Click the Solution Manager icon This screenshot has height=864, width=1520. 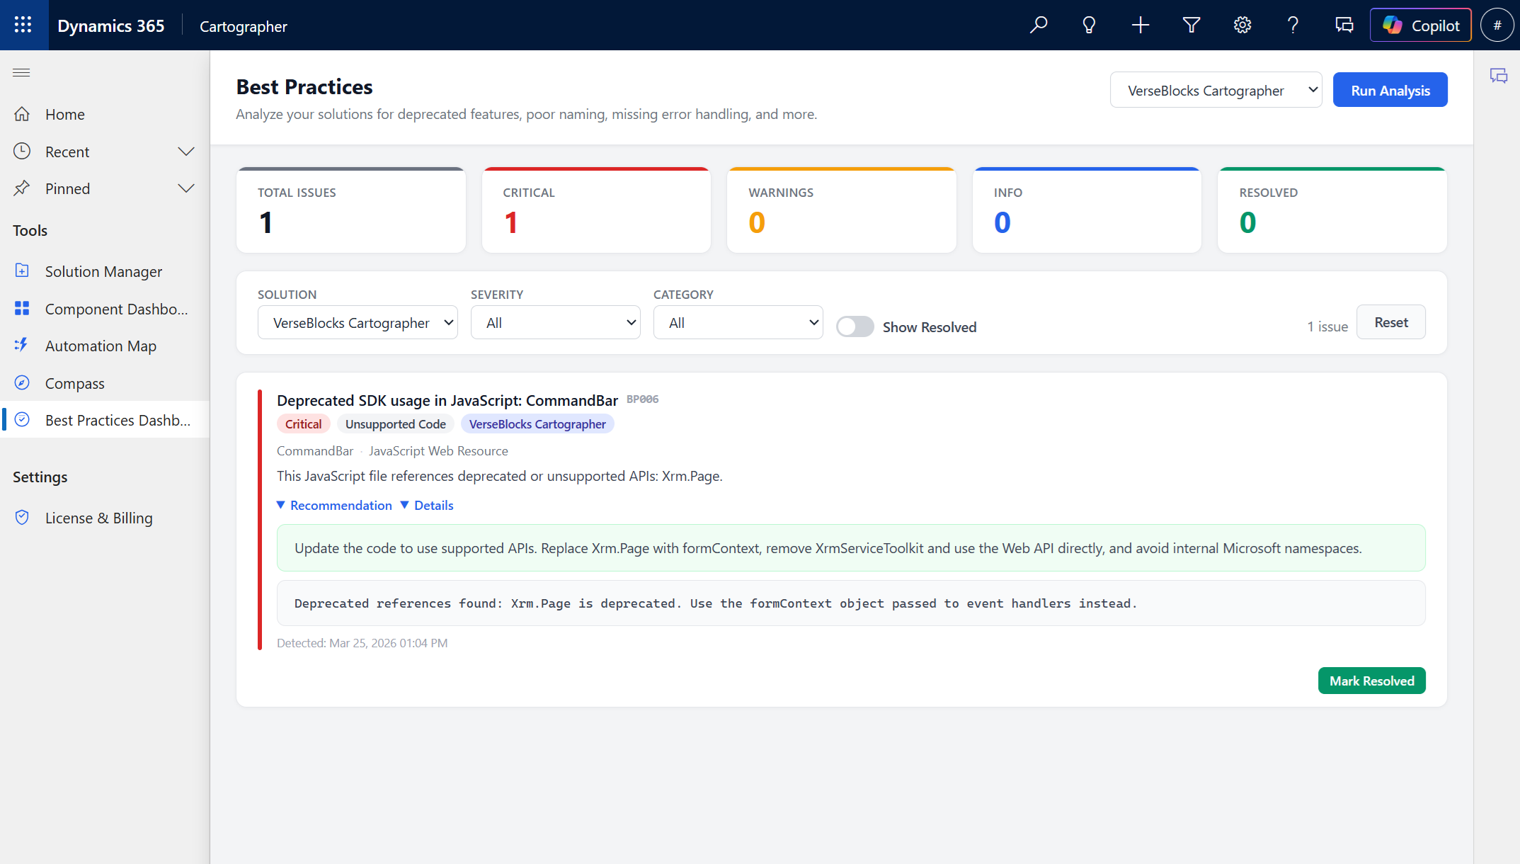point(22,271)
